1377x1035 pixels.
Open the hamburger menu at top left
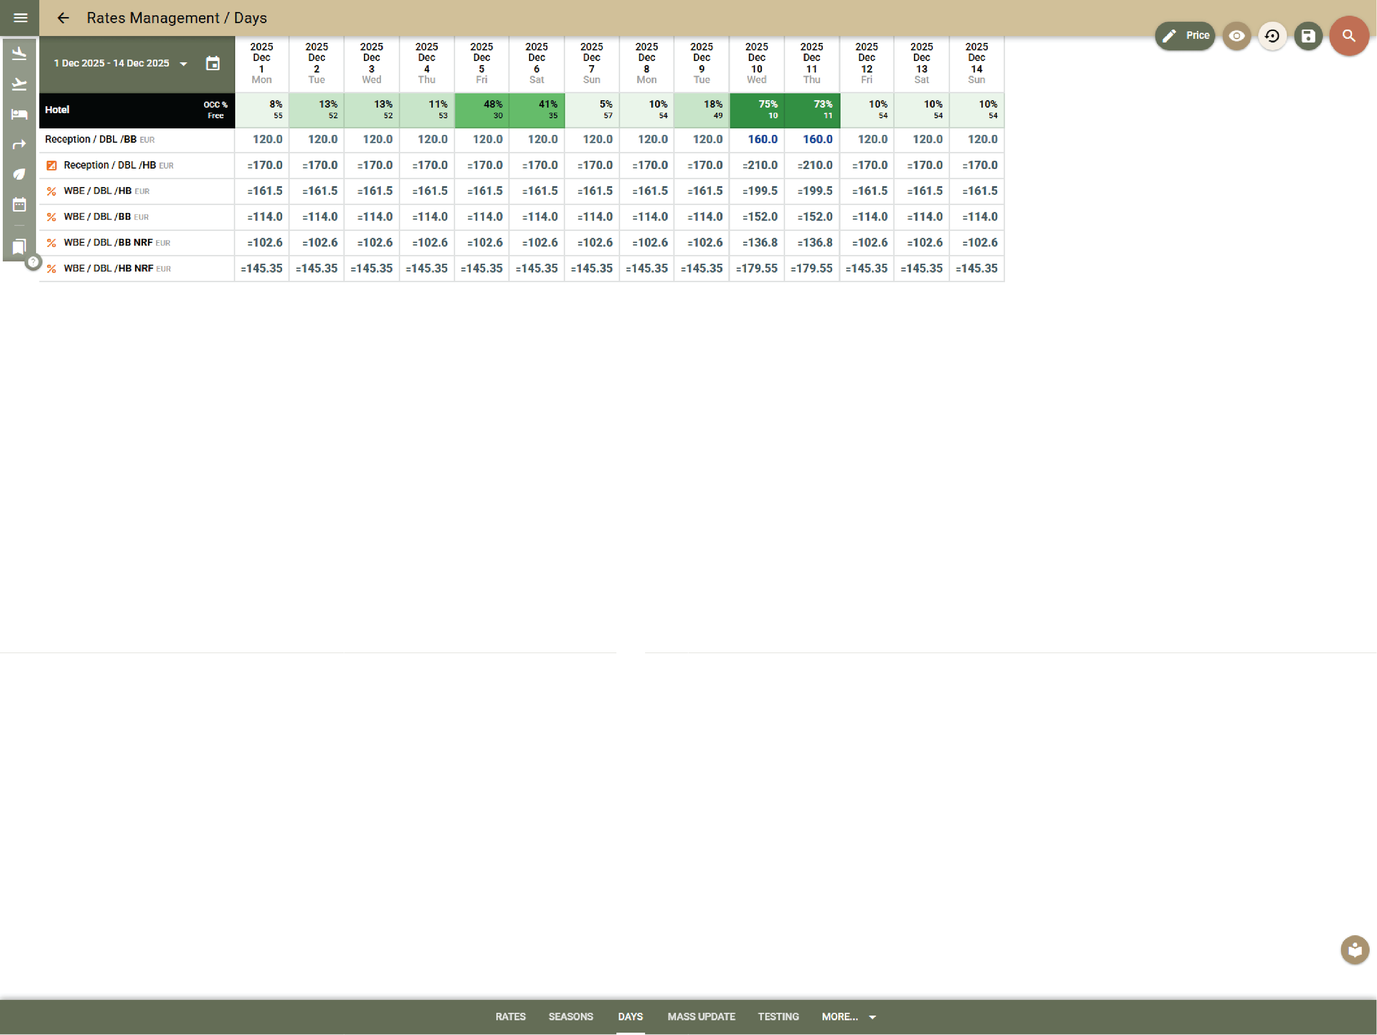point(20,18)
